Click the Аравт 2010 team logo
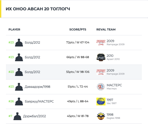The image size is (148, 124). 101,57
